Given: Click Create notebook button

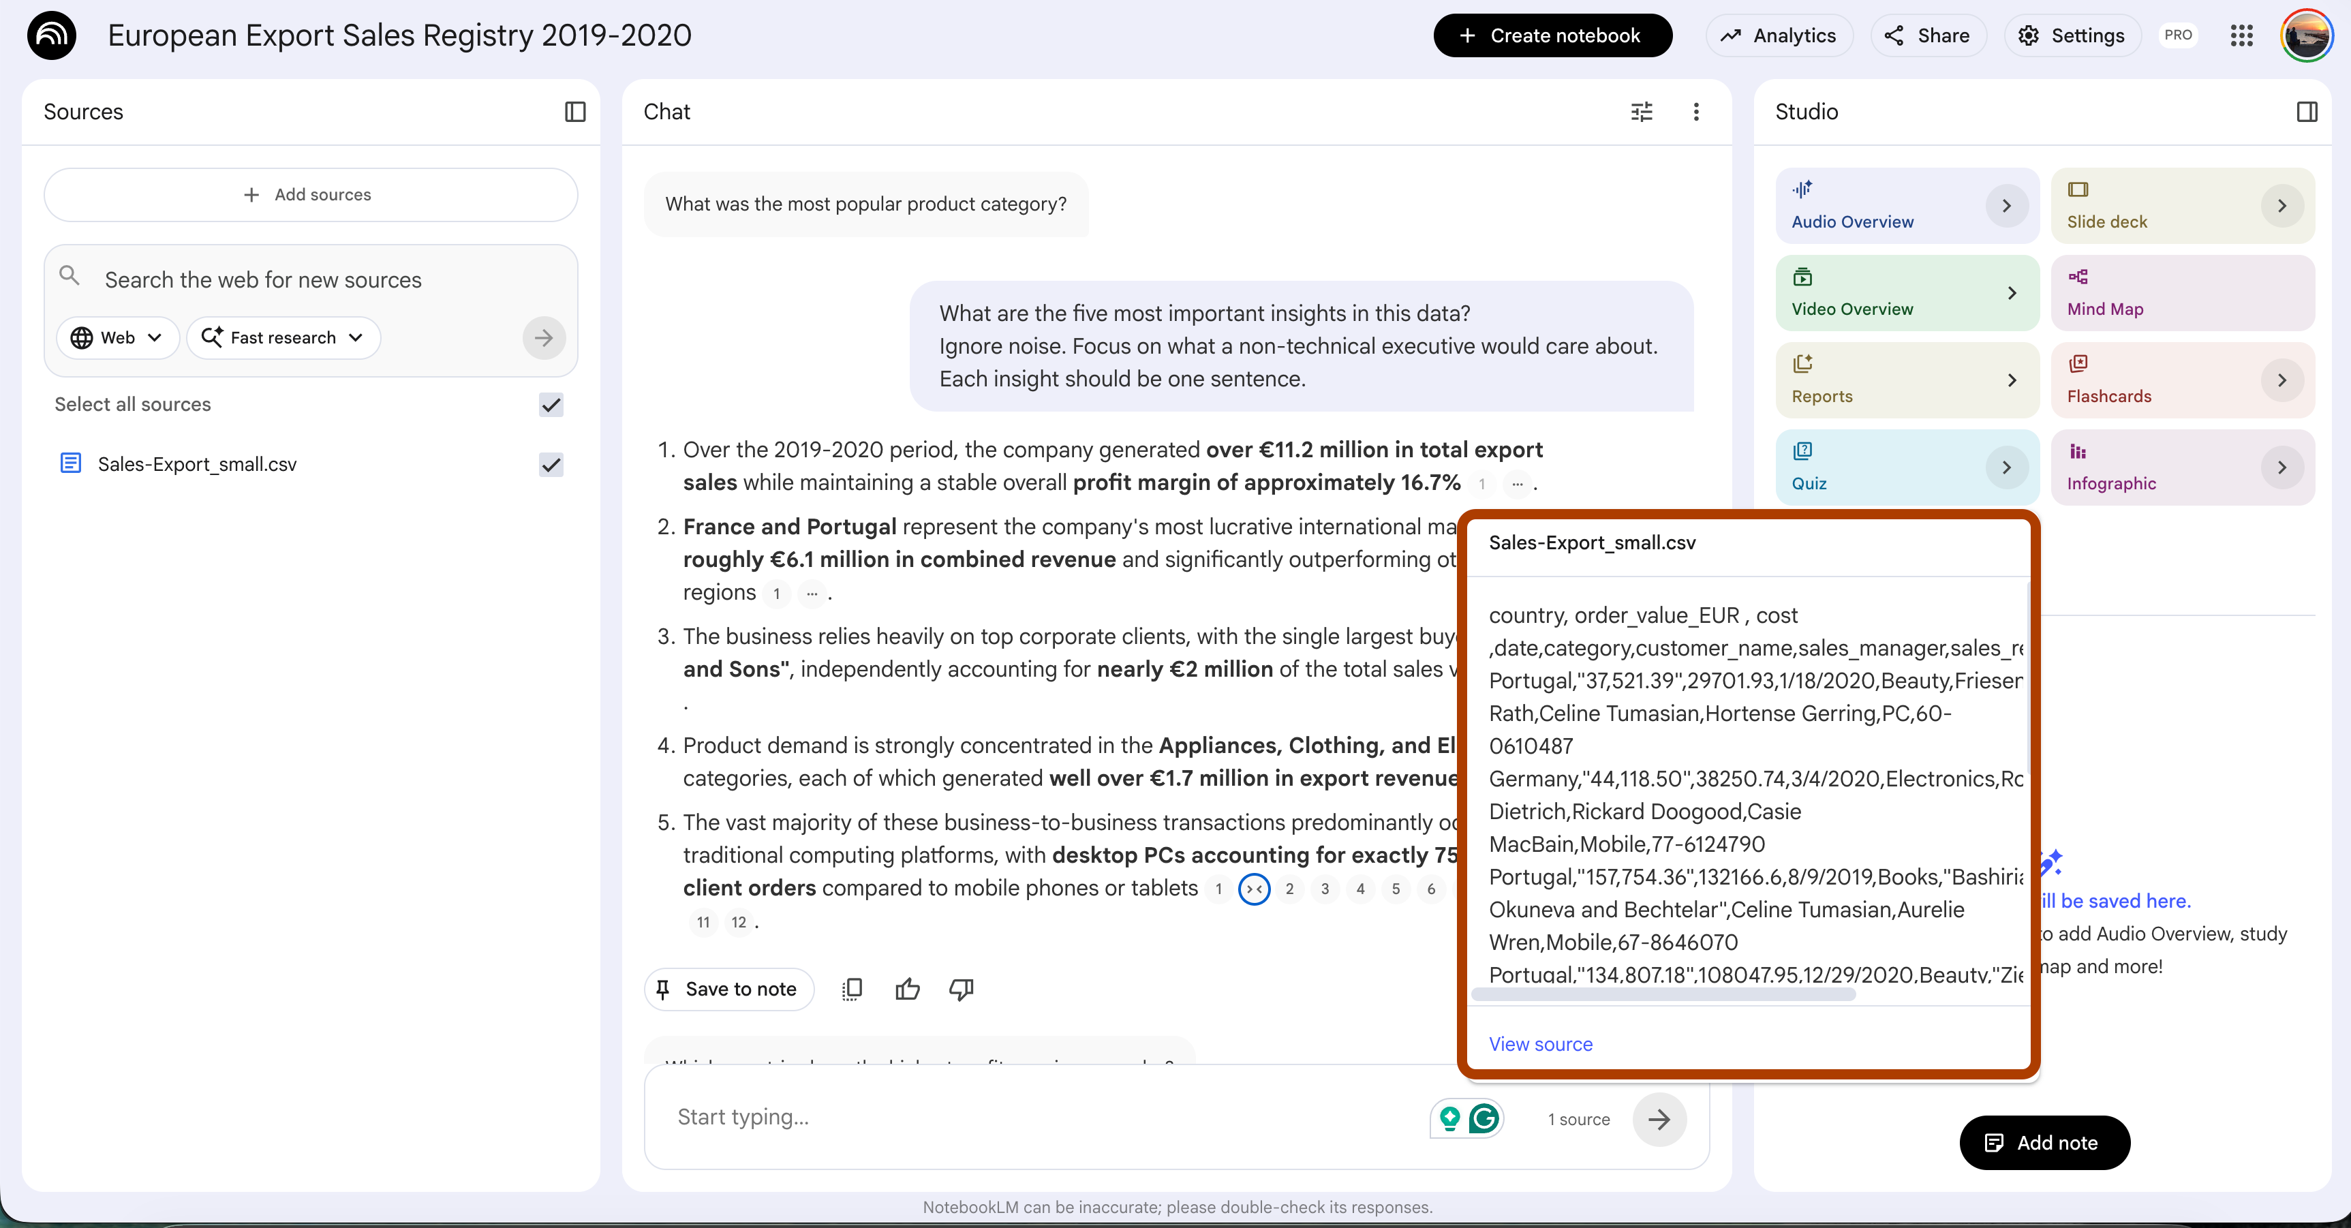Looking at the screenshot, I should coord(1552,35).
